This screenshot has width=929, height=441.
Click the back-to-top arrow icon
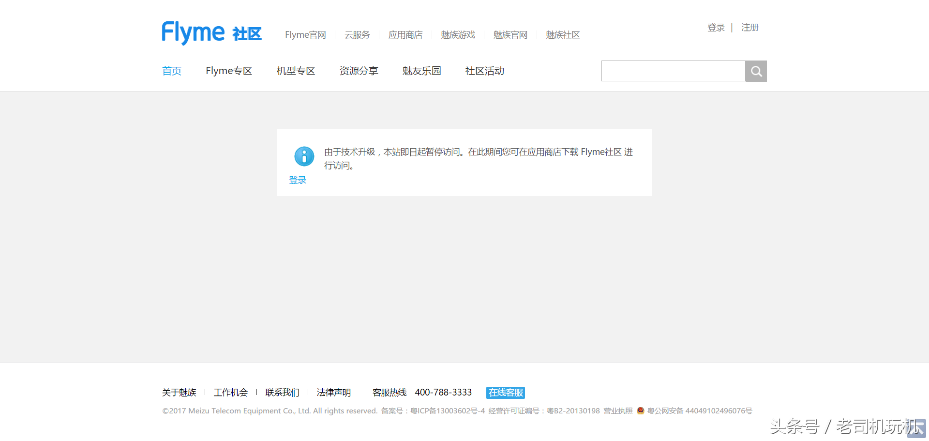[x=916, y=429]
